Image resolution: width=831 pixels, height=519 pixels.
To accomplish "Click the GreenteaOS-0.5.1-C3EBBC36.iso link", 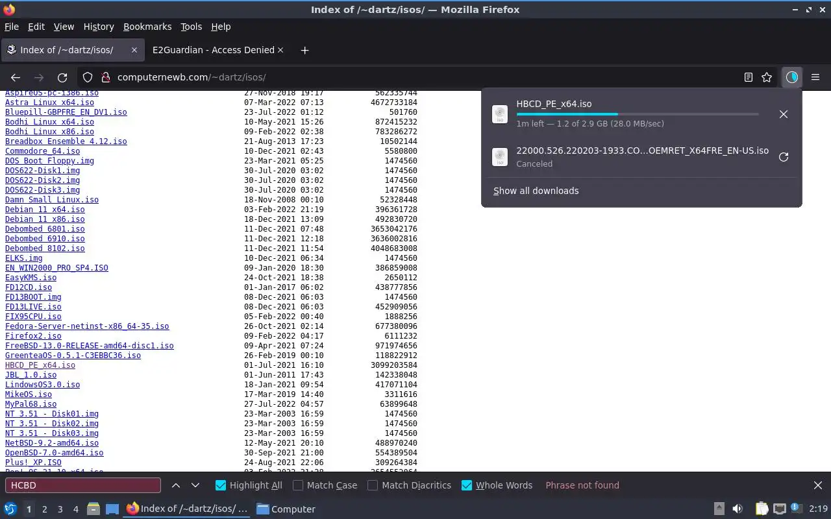I will (x=73, y=356).
